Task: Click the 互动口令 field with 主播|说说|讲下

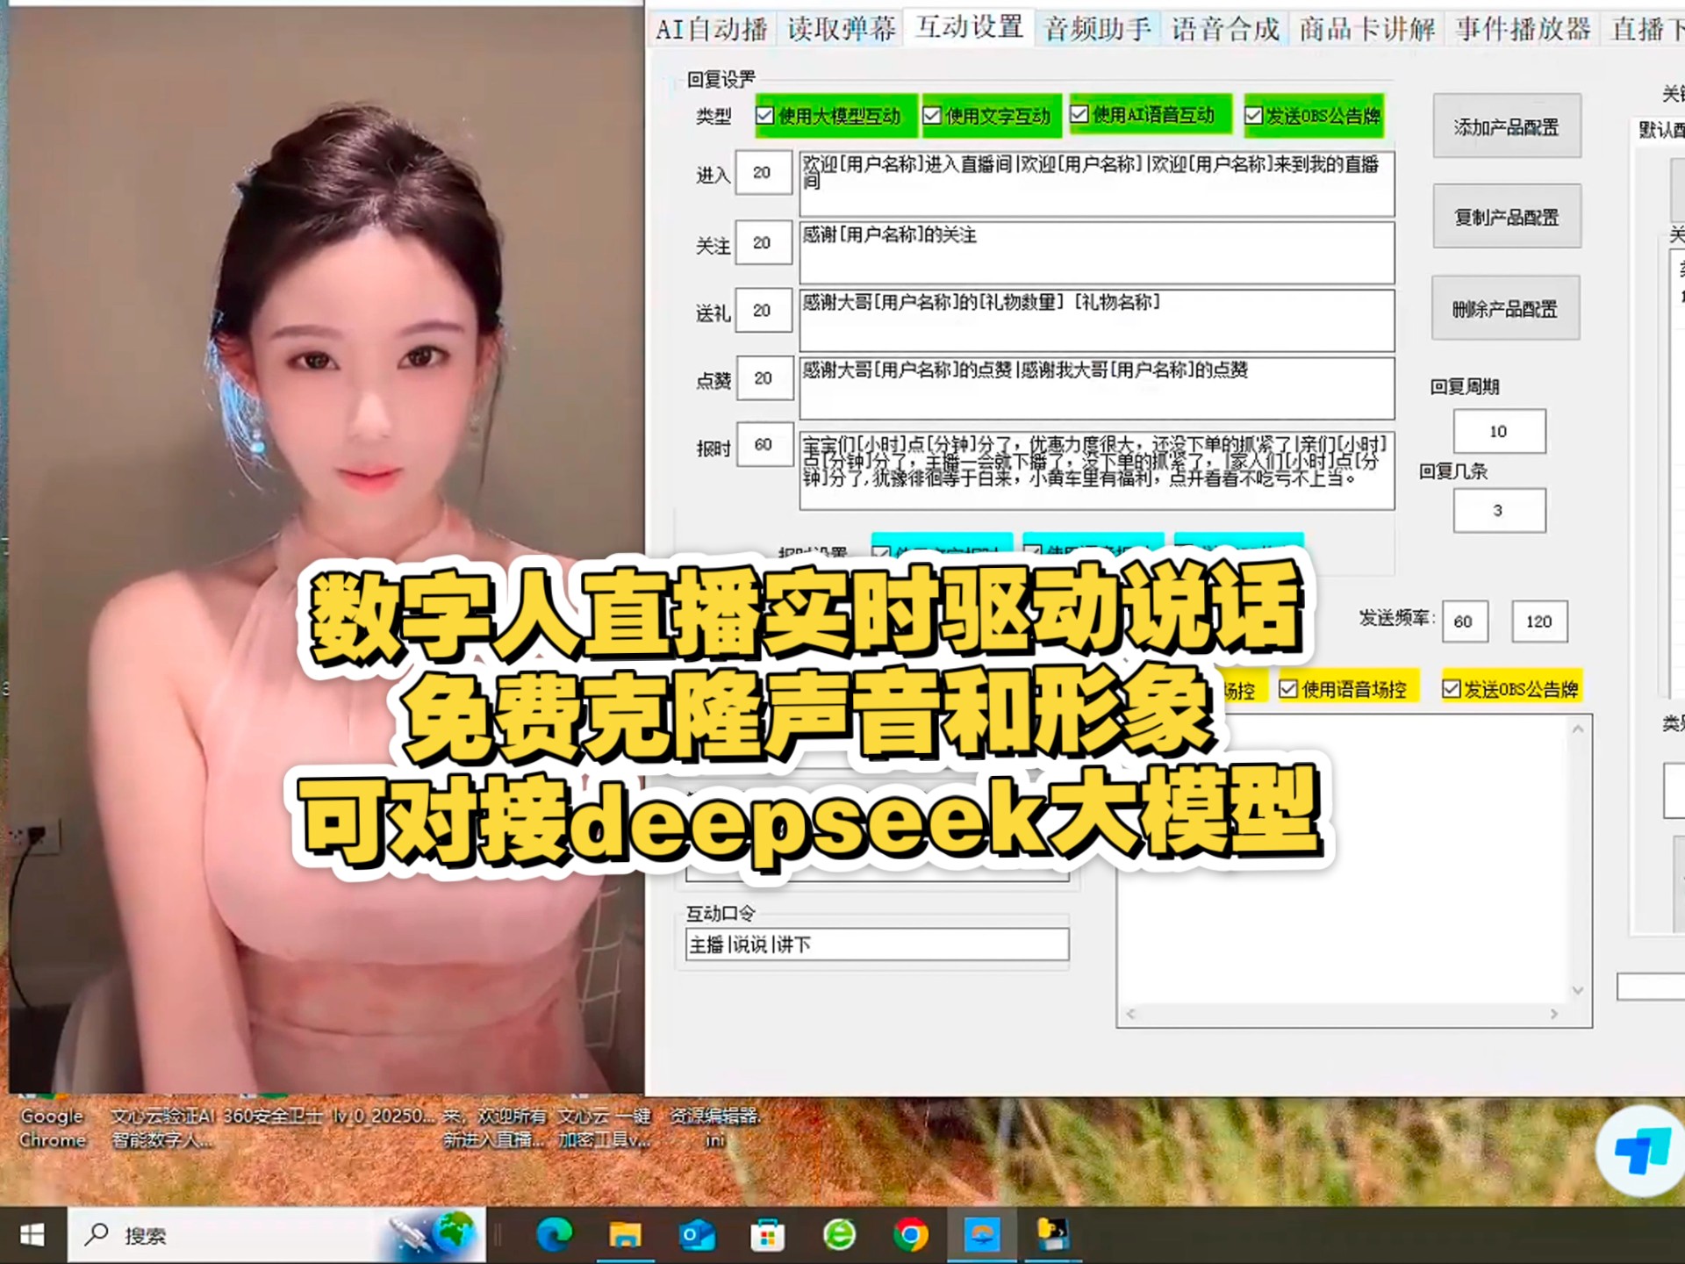Action: pos(877,944)
